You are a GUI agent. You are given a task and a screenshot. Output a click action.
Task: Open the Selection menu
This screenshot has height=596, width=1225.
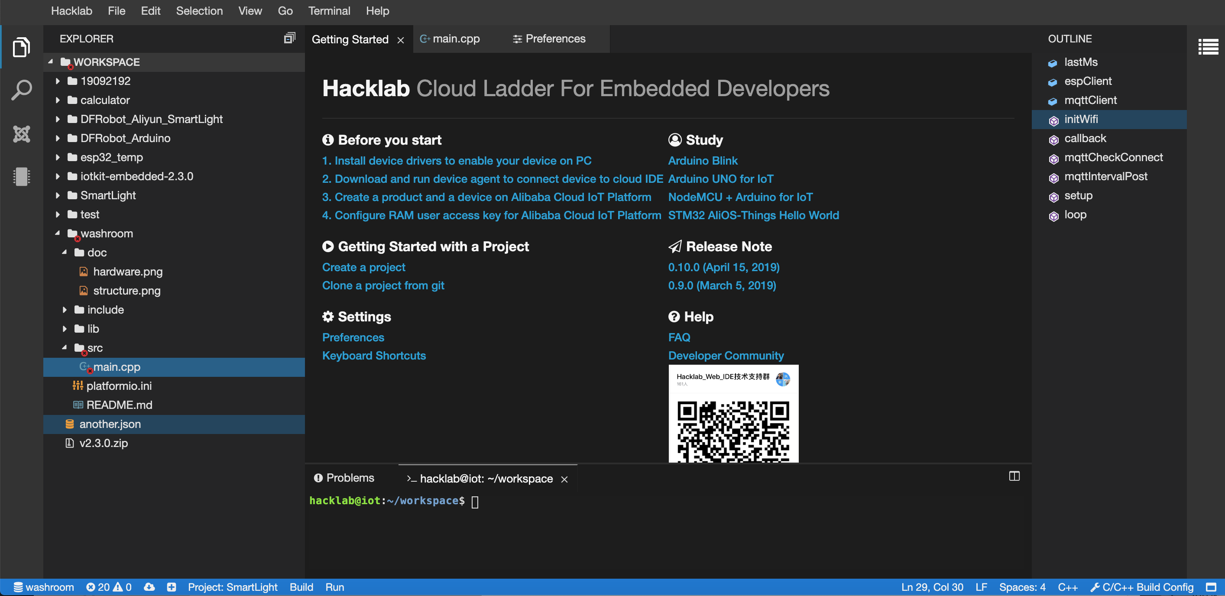pyautogui.click(x=199, y=11)
